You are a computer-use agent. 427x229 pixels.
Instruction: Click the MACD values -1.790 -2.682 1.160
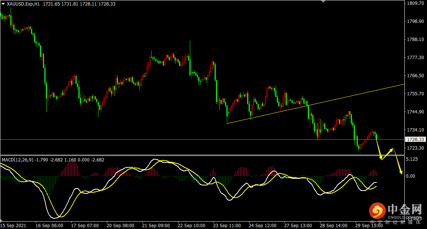point(55,160)
